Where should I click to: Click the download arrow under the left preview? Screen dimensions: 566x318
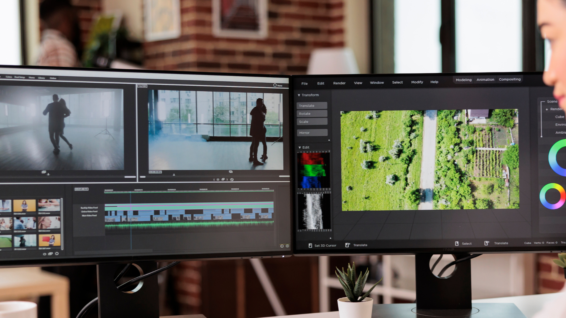coord(48,174)
